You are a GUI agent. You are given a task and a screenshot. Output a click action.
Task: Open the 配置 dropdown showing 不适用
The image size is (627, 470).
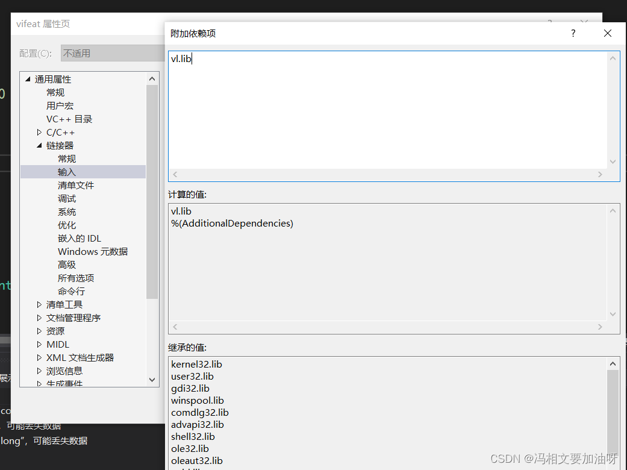(113, 53)
